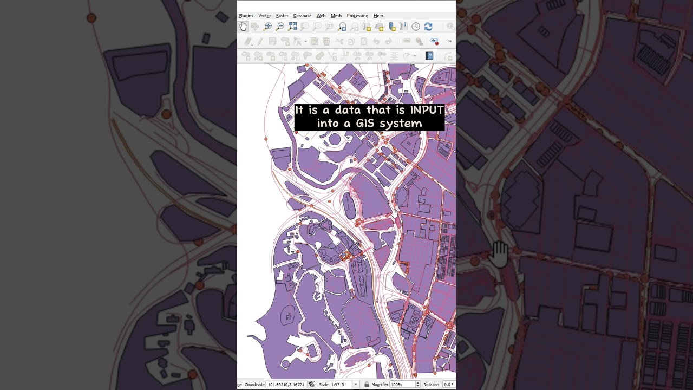The width and height of the screenshot is (693, 390).
Task: Click Zoom to Native Resolution 1:1 icon
Action: click(x=329, y=27)
